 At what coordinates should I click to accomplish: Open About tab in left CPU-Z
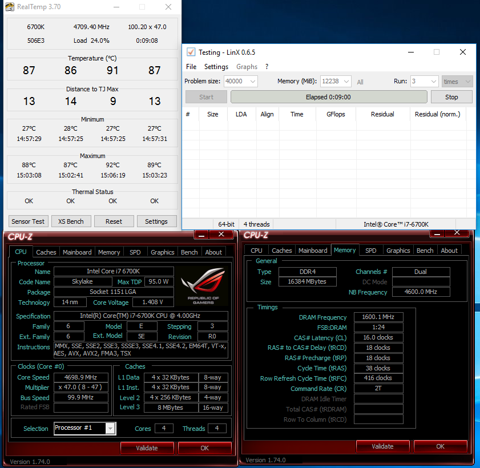click(213, 252)
